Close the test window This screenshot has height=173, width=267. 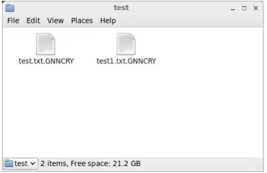[x=256, y=8]
